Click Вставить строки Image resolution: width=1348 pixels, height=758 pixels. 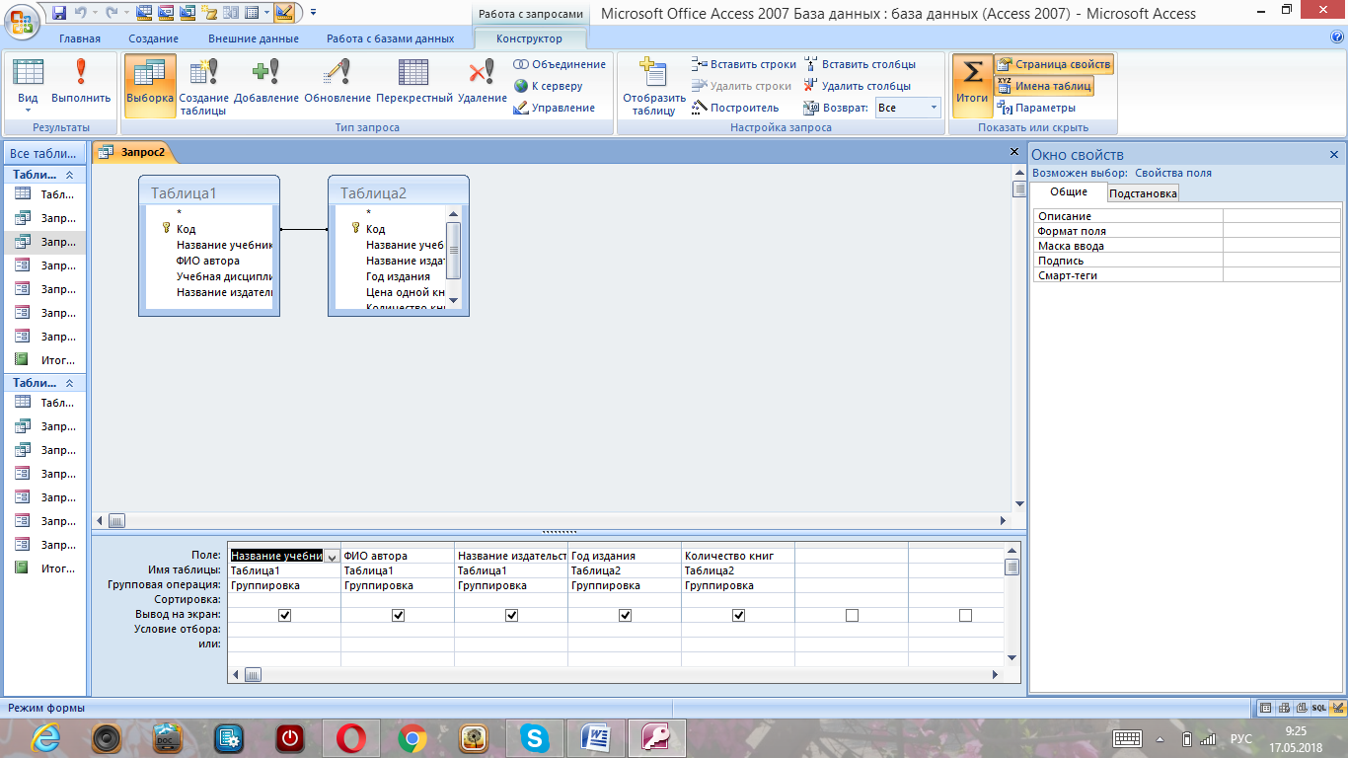743,64
